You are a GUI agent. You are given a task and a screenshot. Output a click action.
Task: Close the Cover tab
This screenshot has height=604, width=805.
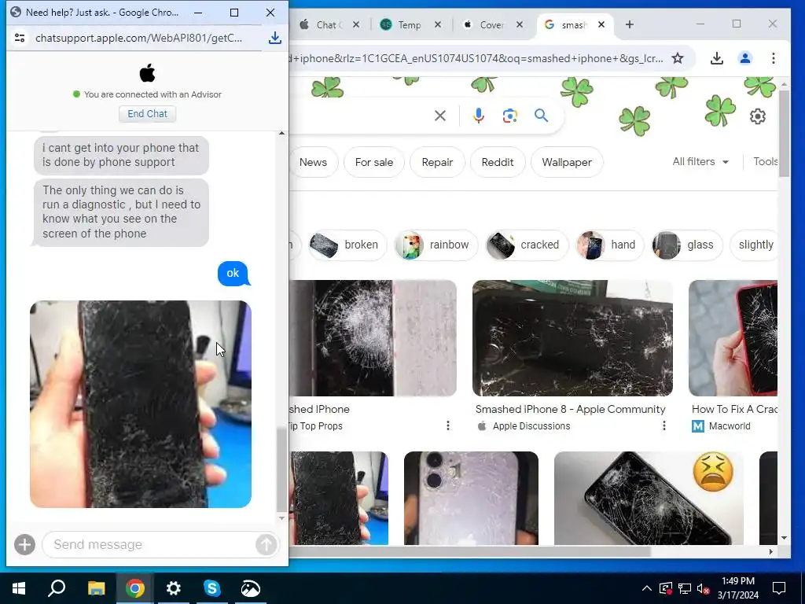tap(520, 24)
